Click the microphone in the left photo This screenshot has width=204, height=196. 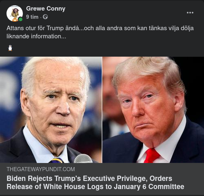tap(83, 159)
